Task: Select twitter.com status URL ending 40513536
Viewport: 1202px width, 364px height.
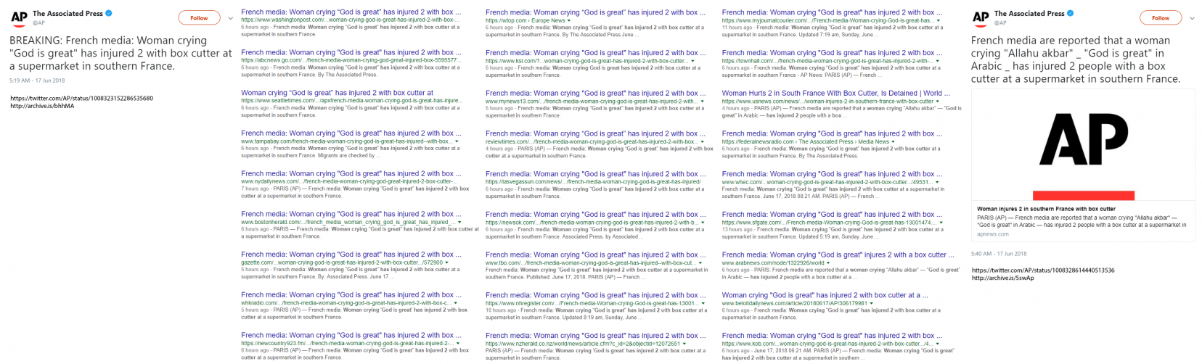Action: pos(1043,270)
